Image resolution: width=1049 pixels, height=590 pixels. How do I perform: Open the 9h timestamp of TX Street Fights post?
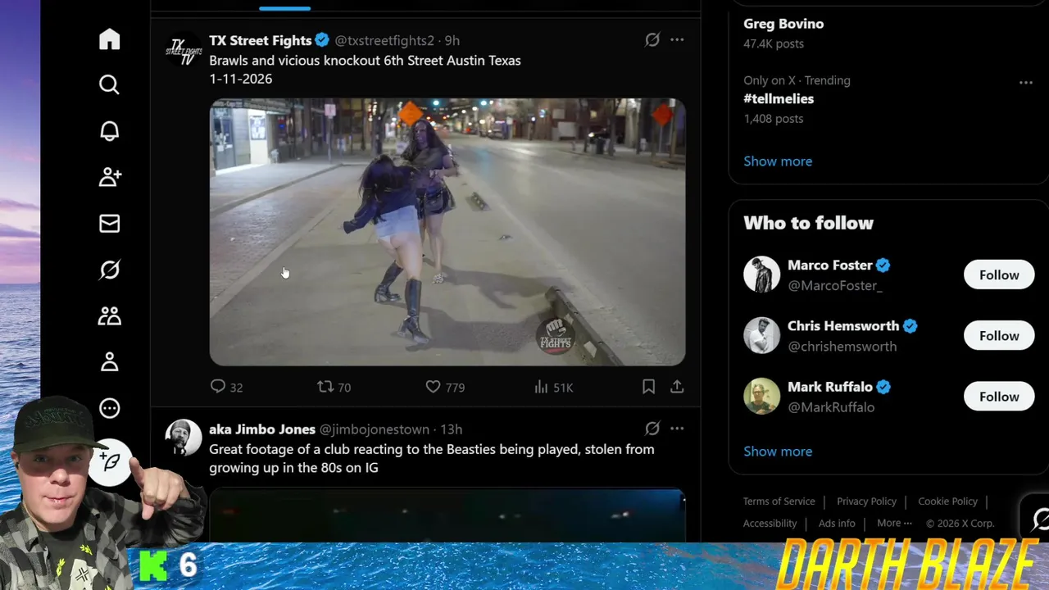coord(452,40)
